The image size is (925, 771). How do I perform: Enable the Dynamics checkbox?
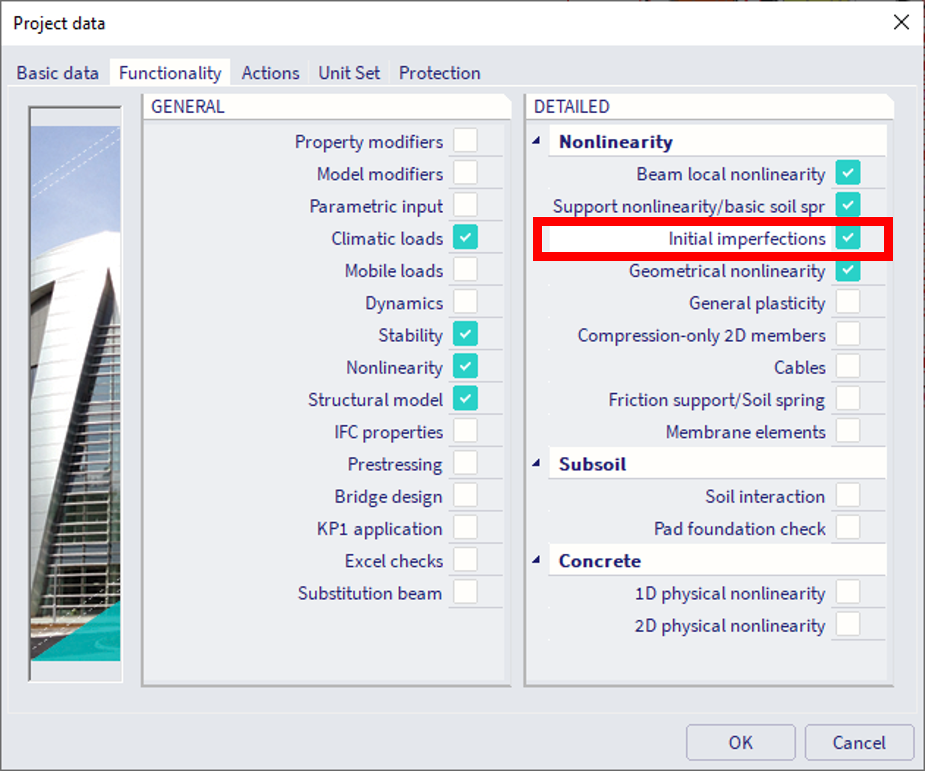pyautogui.click(x=465, y=302)
